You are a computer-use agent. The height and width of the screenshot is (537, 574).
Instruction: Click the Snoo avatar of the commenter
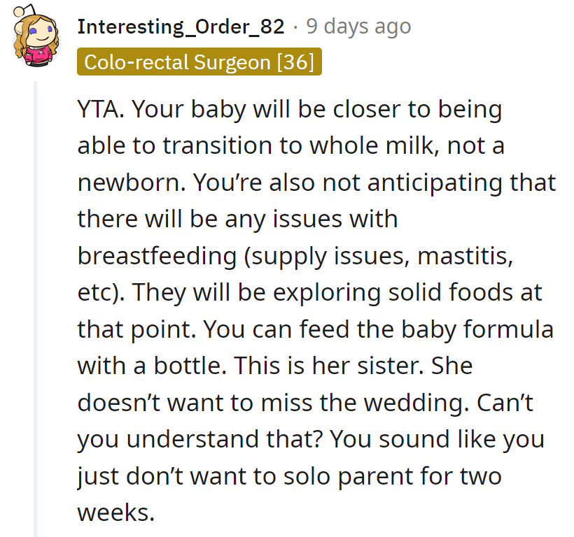pos(35,39)
